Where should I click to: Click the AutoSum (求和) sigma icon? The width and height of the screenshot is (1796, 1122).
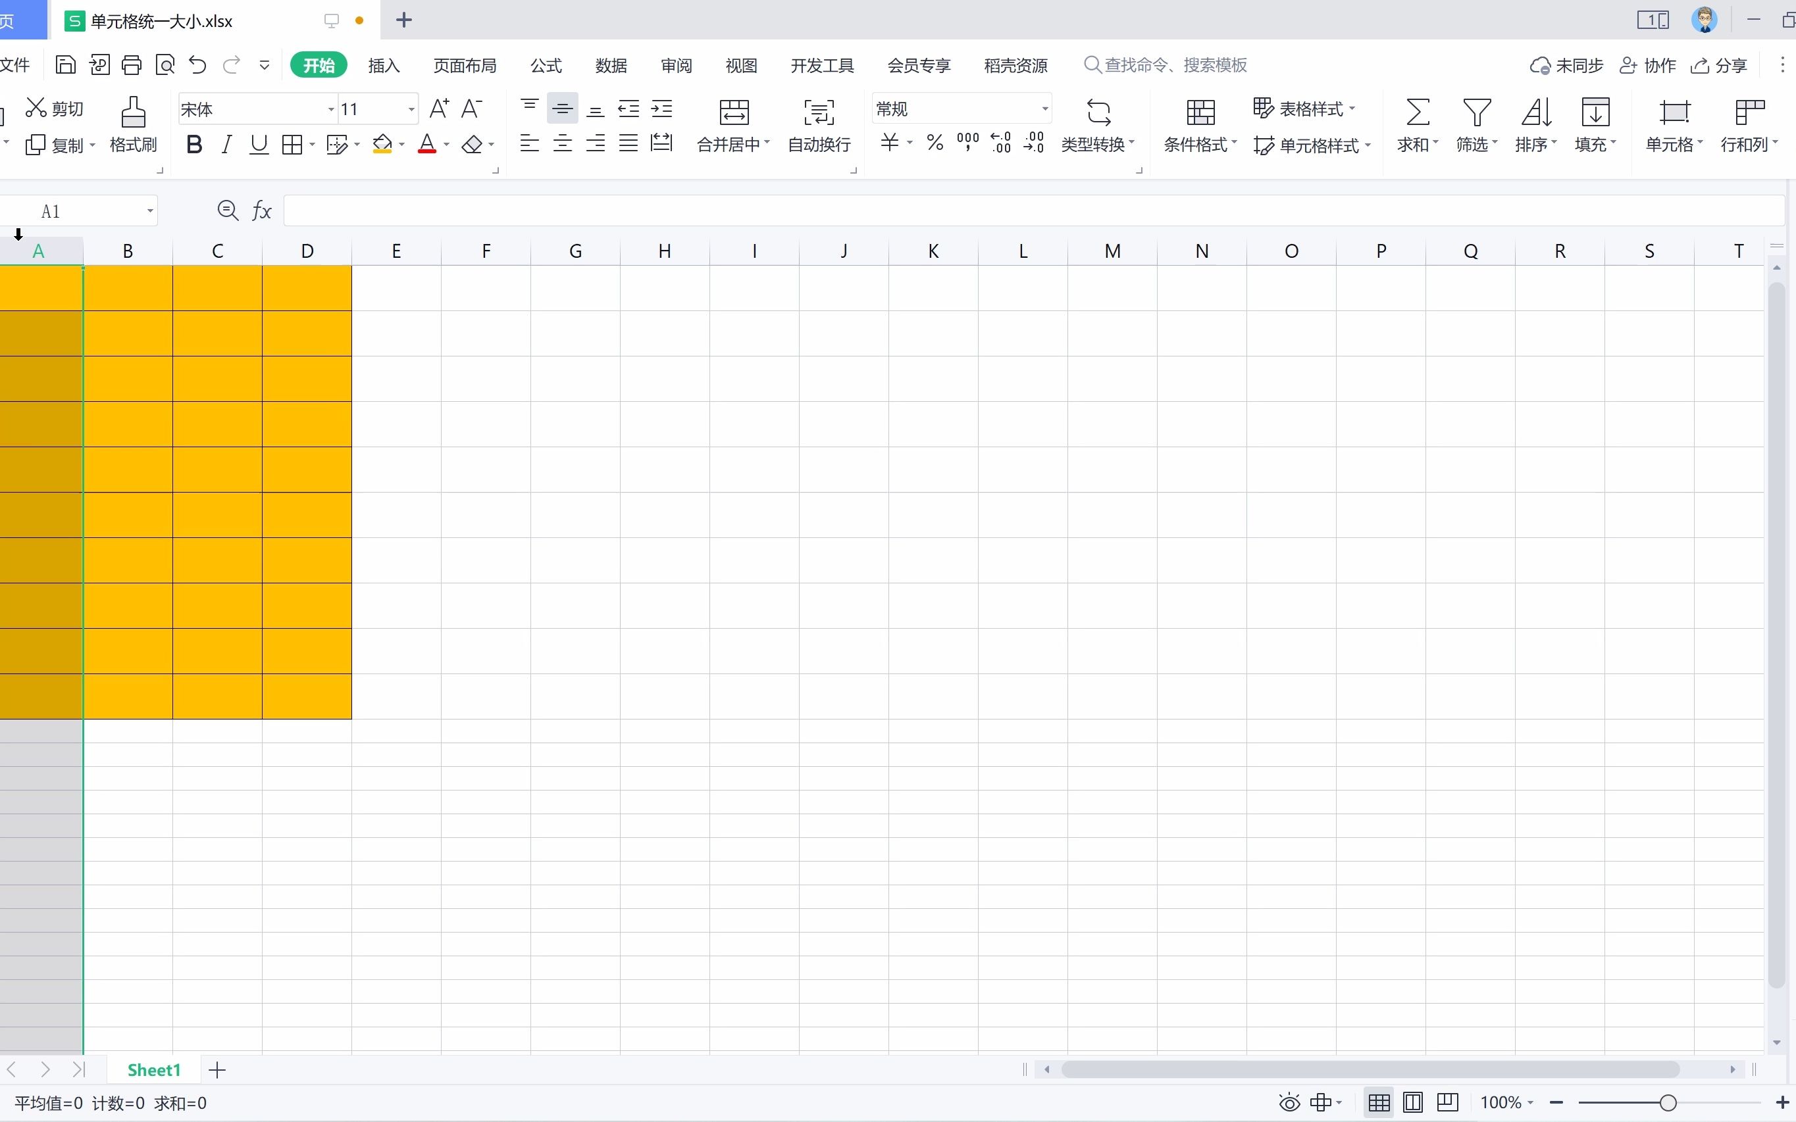coord(1418,112)
